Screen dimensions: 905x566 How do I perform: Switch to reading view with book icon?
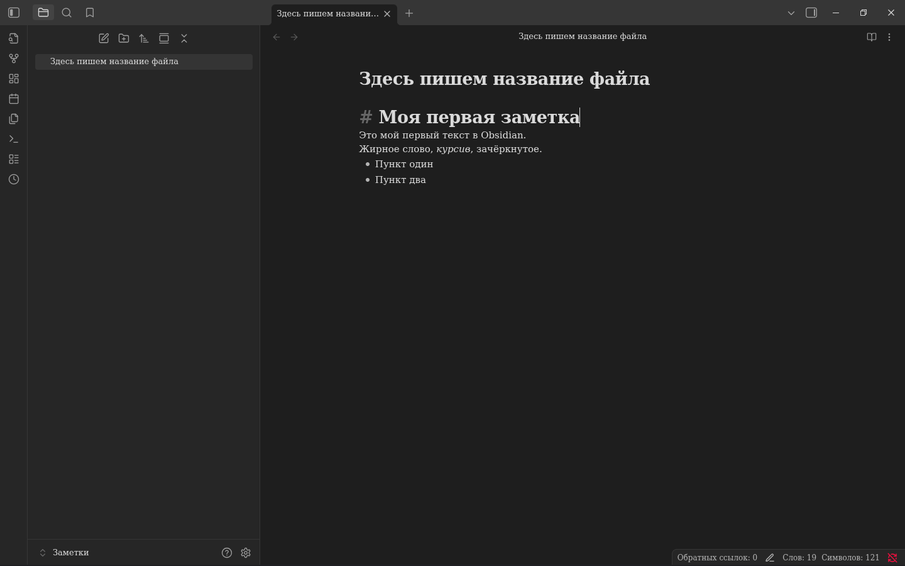(x=872, y=37)
